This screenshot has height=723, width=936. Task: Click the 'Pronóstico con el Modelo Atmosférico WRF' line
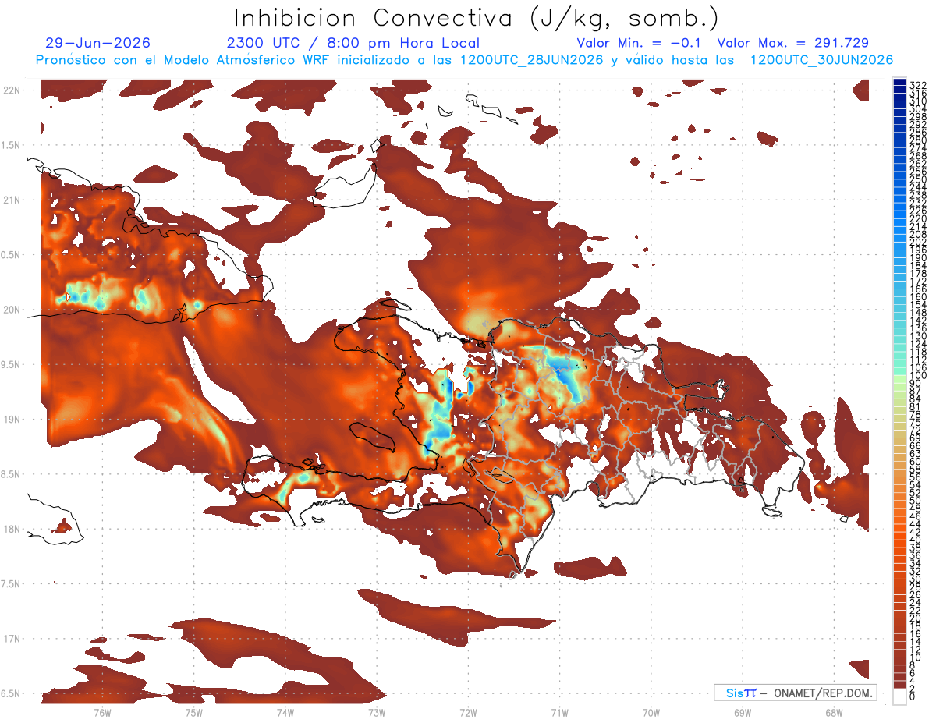[x=464, y=59]
